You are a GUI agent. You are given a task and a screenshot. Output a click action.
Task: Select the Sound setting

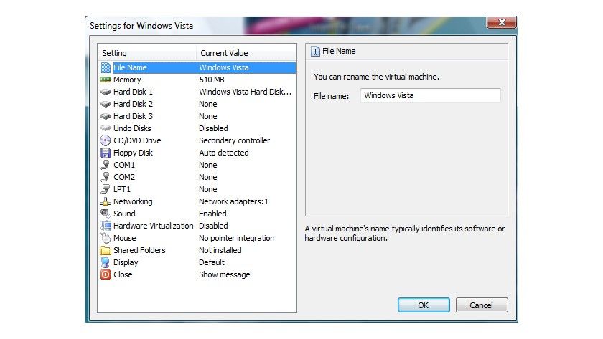124,214
